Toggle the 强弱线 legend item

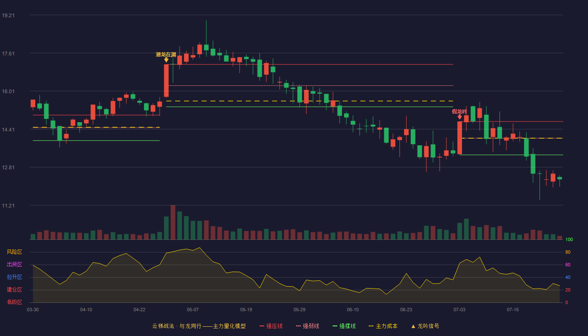[307, 326]
